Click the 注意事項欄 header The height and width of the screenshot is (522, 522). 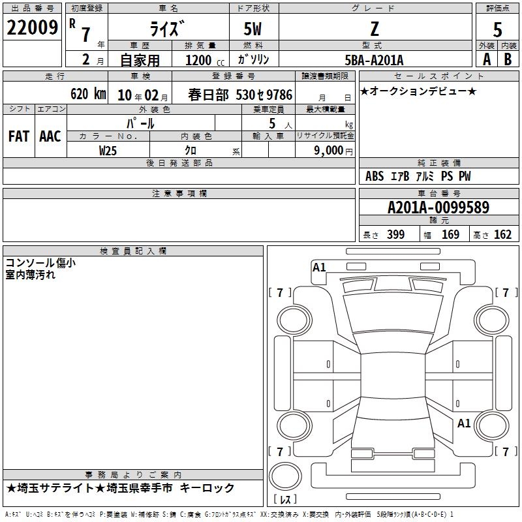[x=179, y=193]
